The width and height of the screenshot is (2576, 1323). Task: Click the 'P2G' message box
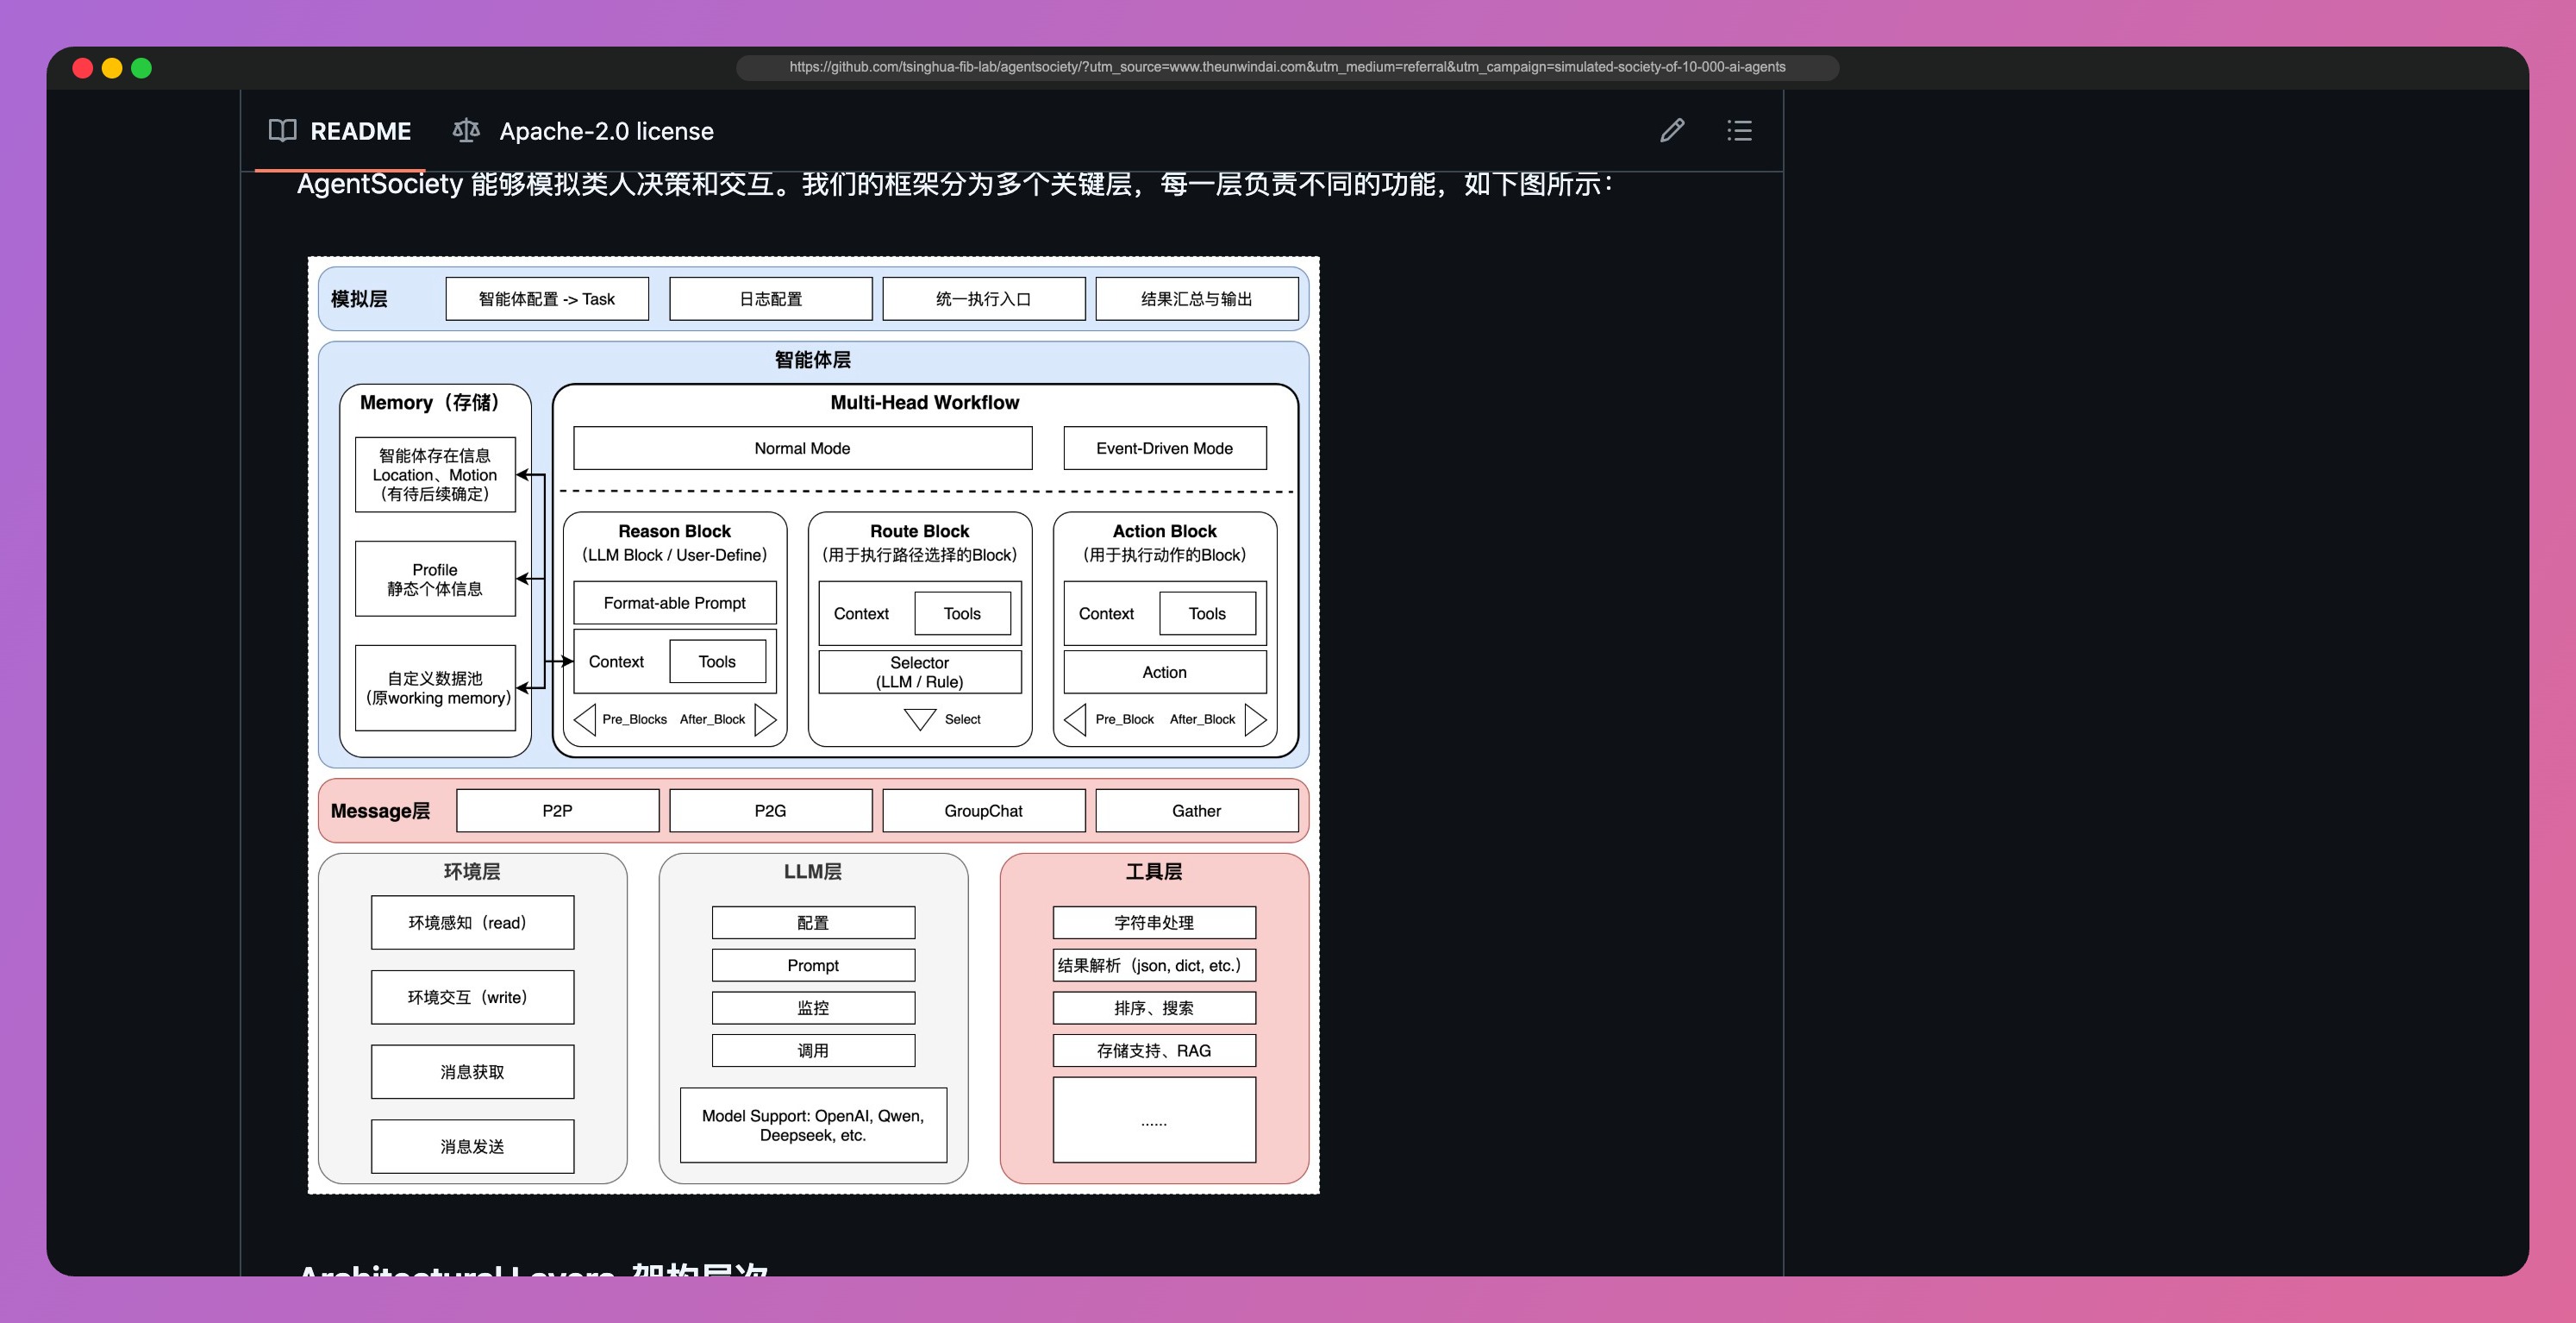(x=771, y=811)
